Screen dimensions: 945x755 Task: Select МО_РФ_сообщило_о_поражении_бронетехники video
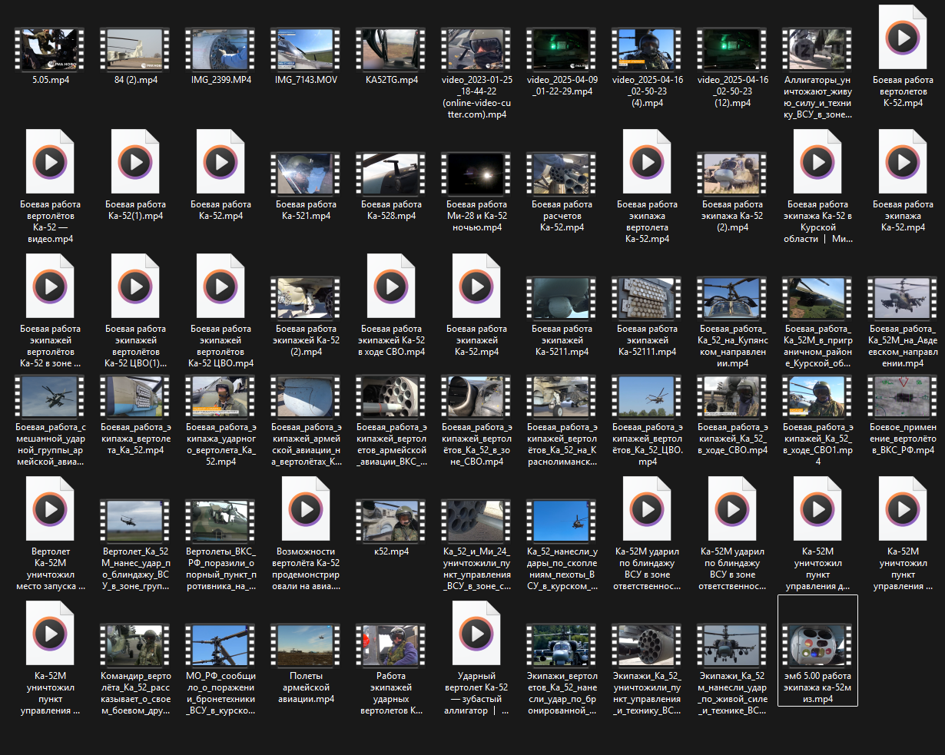220,646
